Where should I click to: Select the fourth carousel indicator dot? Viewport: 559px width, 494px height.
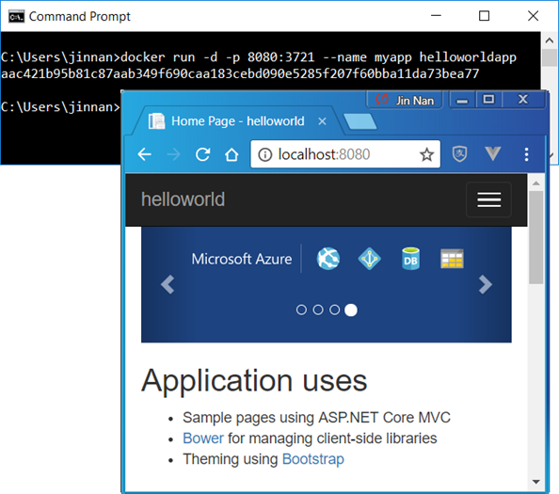click(351, 311)
